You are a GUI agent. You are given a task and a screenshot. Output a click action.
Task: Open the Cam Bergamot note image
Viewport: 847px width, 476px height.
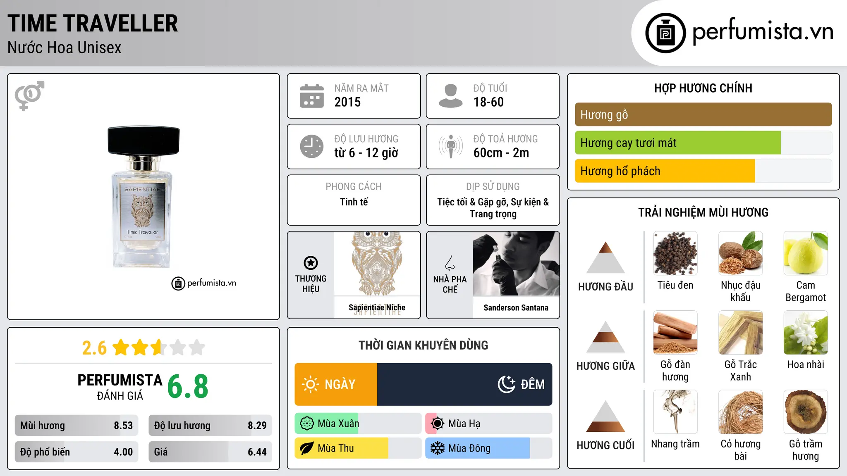(x=806, y=253)
